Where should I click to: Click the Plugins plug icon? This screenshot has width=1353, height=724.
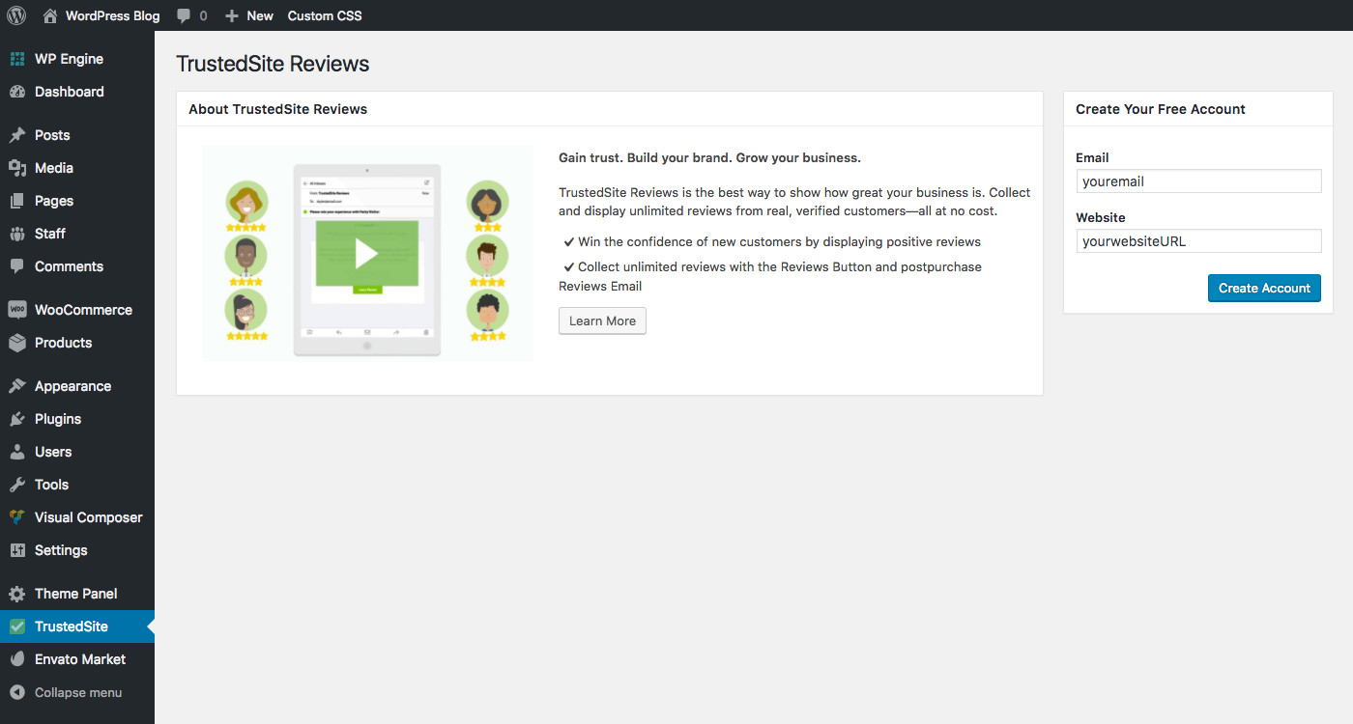17,419
